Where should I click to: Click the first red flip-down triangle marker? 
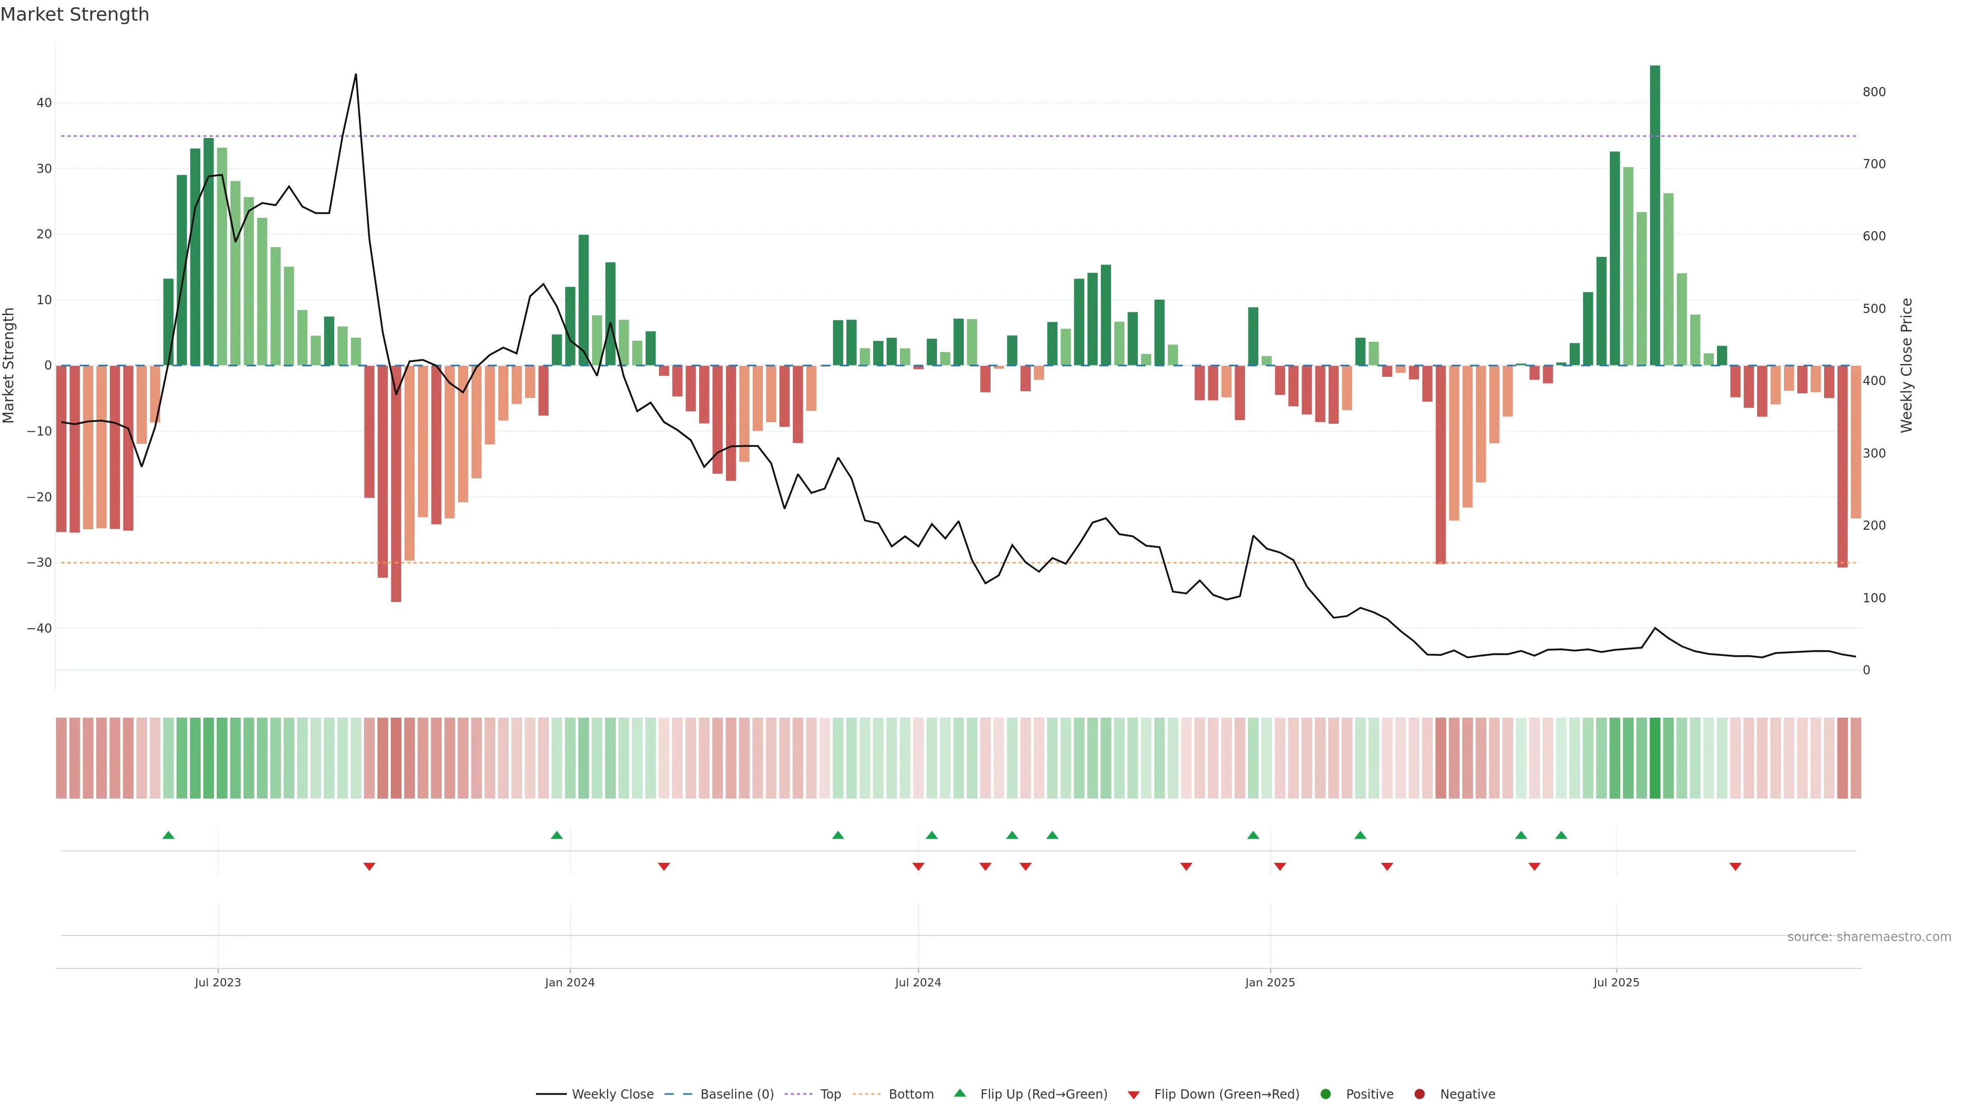[369, 866]
